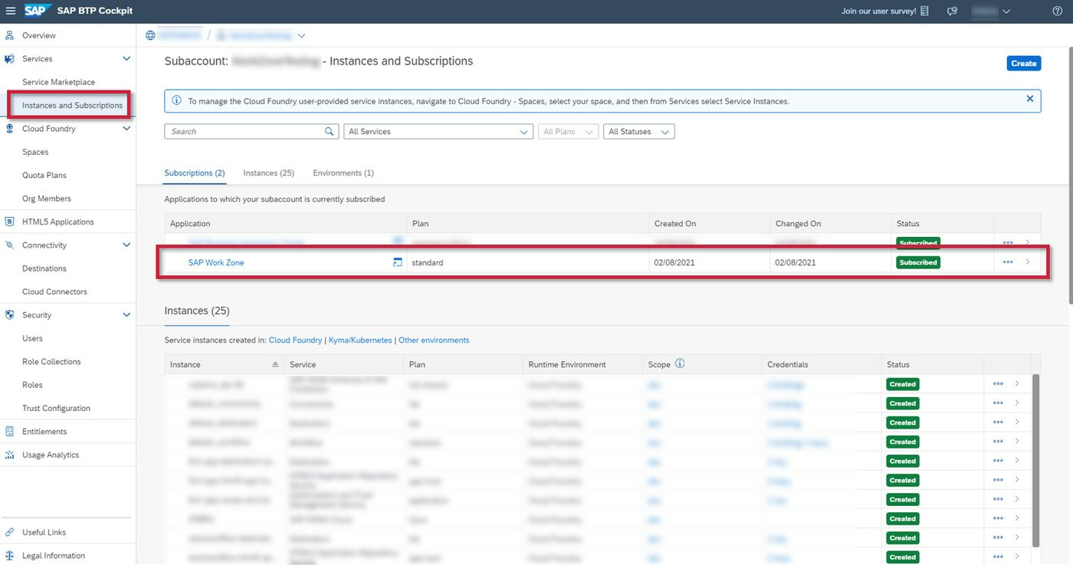Open Quota Plans

tap(44, 175)
